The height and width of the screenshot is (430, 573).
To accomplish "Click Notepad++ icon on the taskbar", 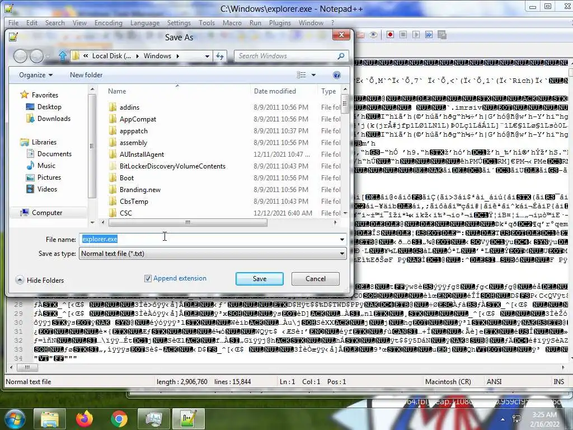I will pos(189,419).
